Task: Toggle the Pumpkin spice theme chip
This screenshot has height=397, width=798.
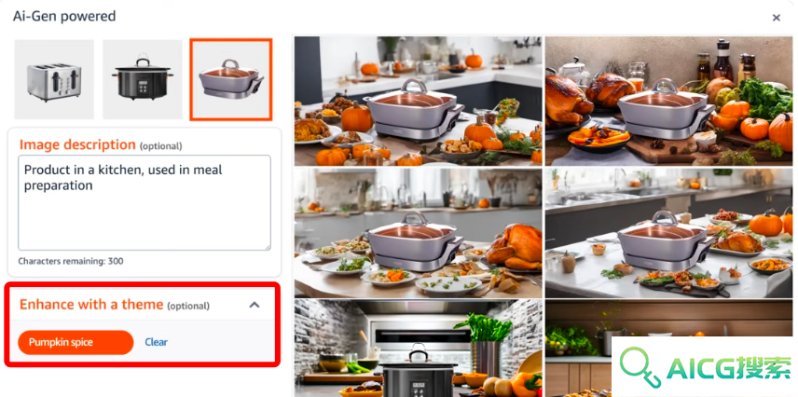Action: (76, 342)
